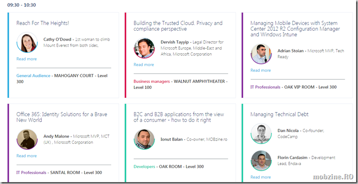
Task: Click Adrian Stoian's speaker photo
Action: click(x=261, y=54)
